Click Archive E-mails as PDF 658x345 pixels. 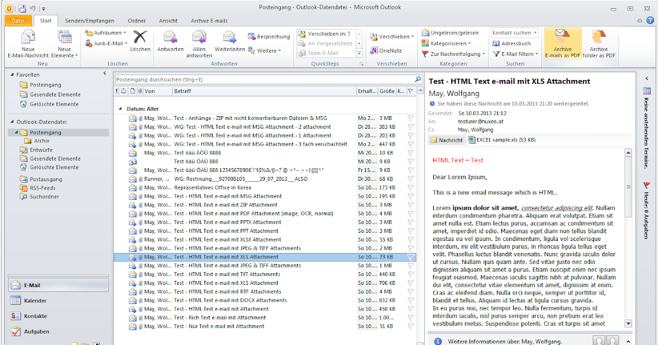coord(563,44)
